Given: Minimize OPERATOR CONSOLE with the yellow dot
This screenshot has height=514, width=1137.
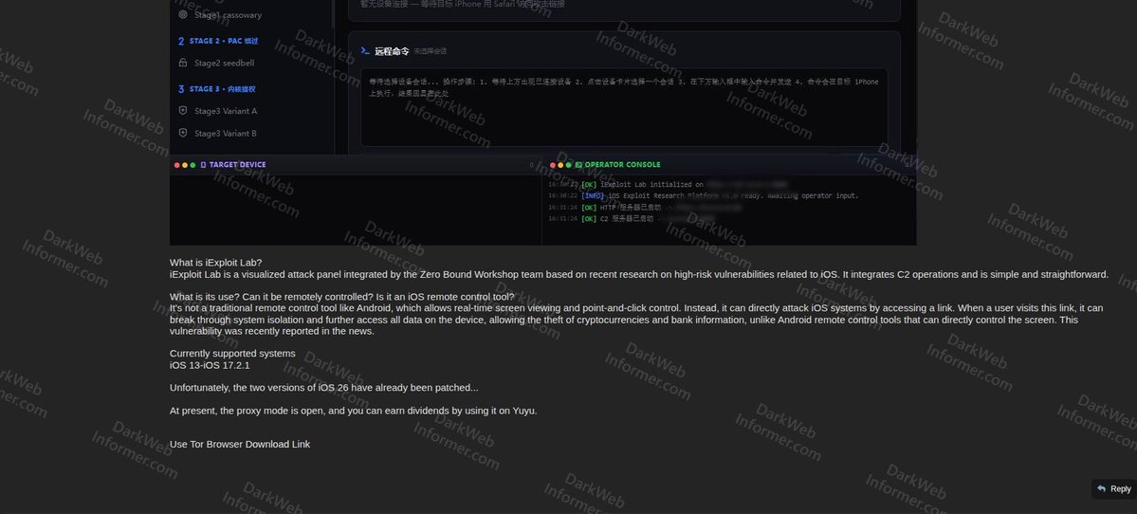Looking at the screenshot, I should pyautogui.click(x=560, y=165).
